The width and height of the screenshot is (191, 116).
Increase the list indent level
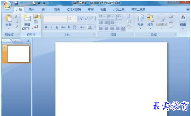(x=106, y=23)
